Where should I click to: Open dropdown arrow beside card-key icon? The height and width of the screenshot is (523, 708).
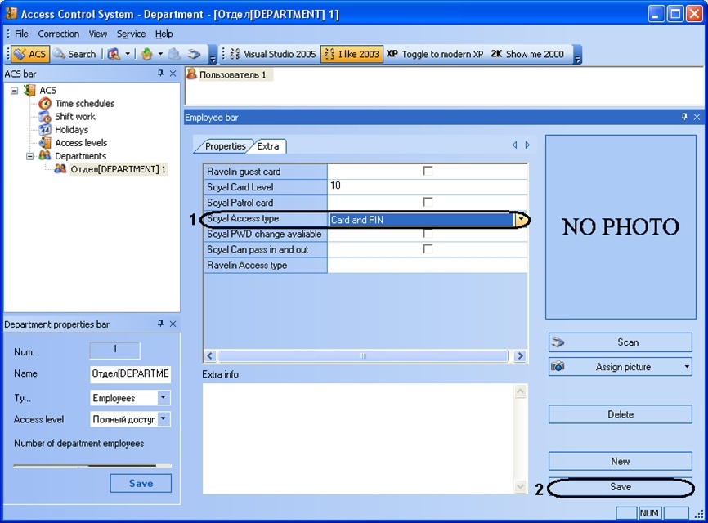coord(128,54)
